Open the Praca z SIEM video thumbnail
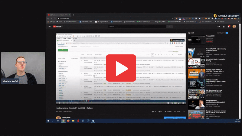Viewport: 242px width, 136px height. (x=196, y=40)
